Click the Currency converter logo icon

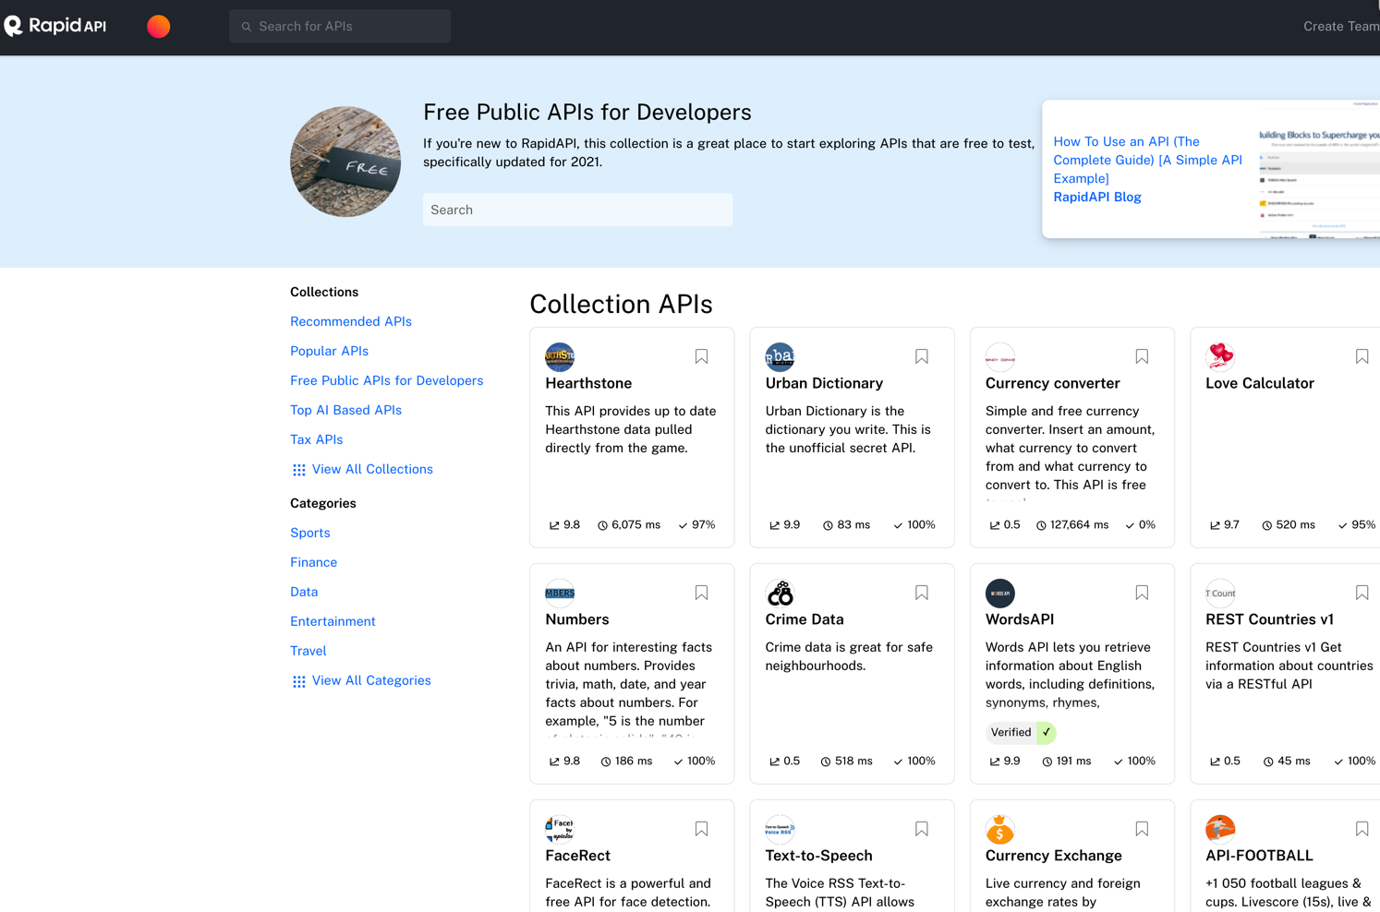pyautogui.click(x=1000, y=356)
